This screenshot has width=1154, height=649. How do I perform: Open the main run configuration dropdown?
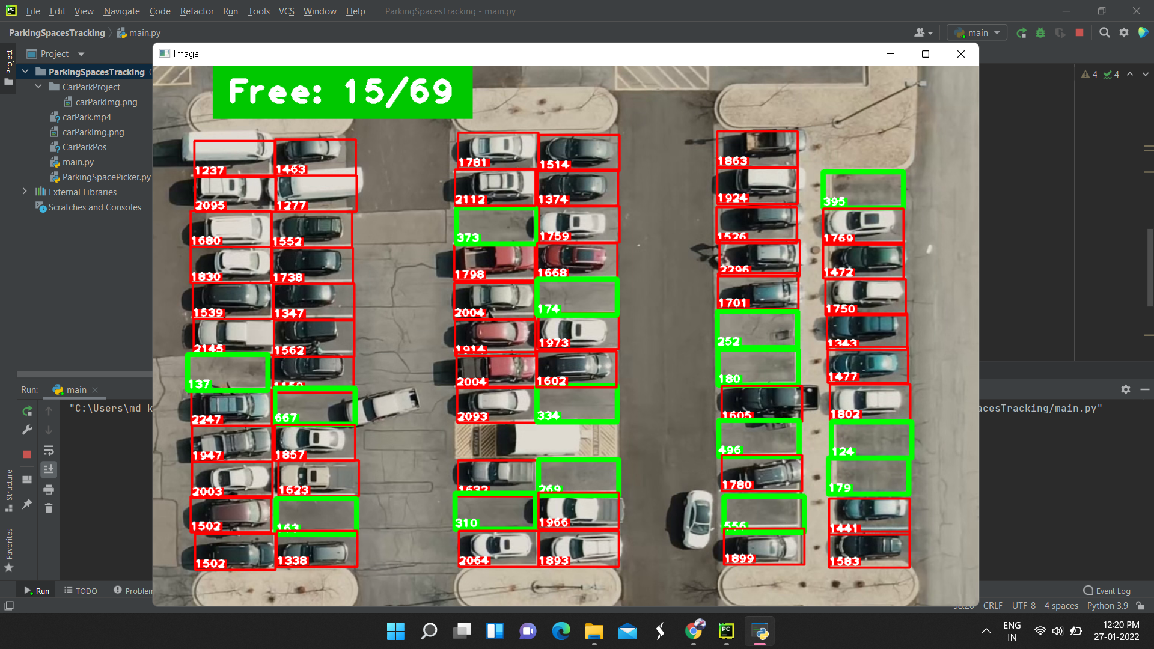tap(977, 33)
